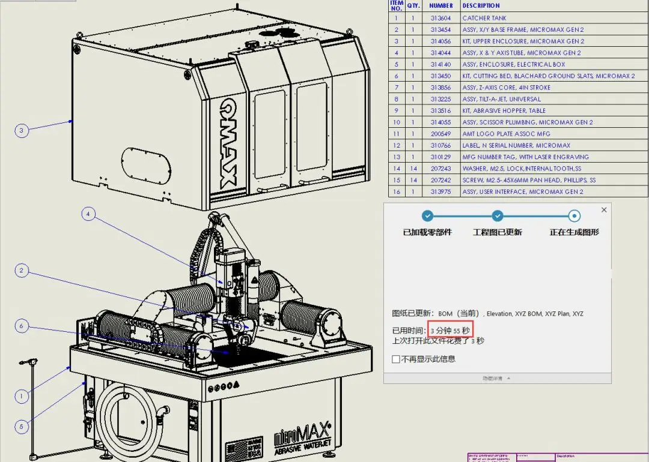This screenshot has width=649, height=462.
Task: Select SCREW, M2.5-.45X6MM PAN HEAD cell
Action: pyautogui.click(x=554, y=180)
